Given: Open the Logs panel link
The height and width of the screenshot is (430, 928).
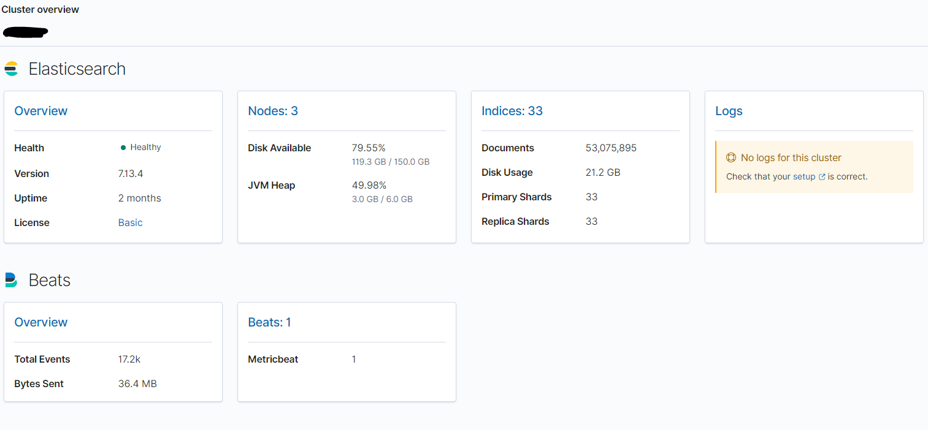Looking at the screenshot, I should (729, 111).
